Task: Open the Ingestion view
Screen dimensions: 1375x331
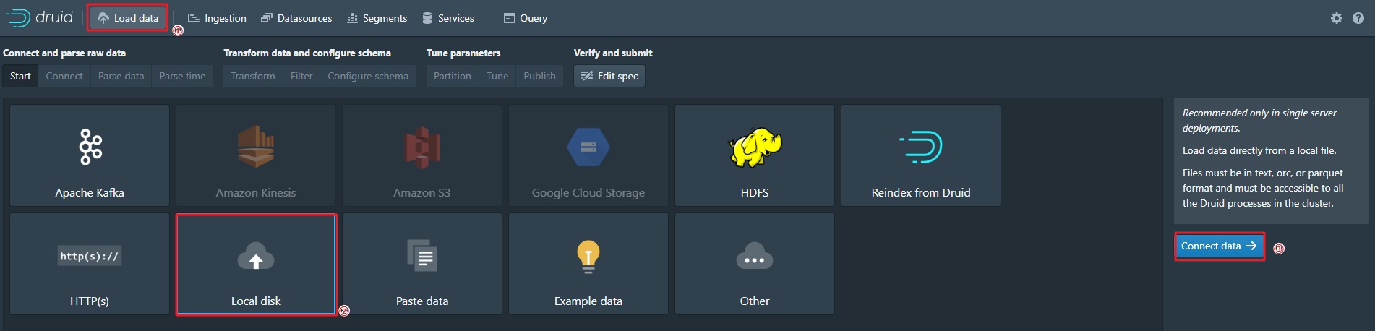Action: [x=217, y=18]
